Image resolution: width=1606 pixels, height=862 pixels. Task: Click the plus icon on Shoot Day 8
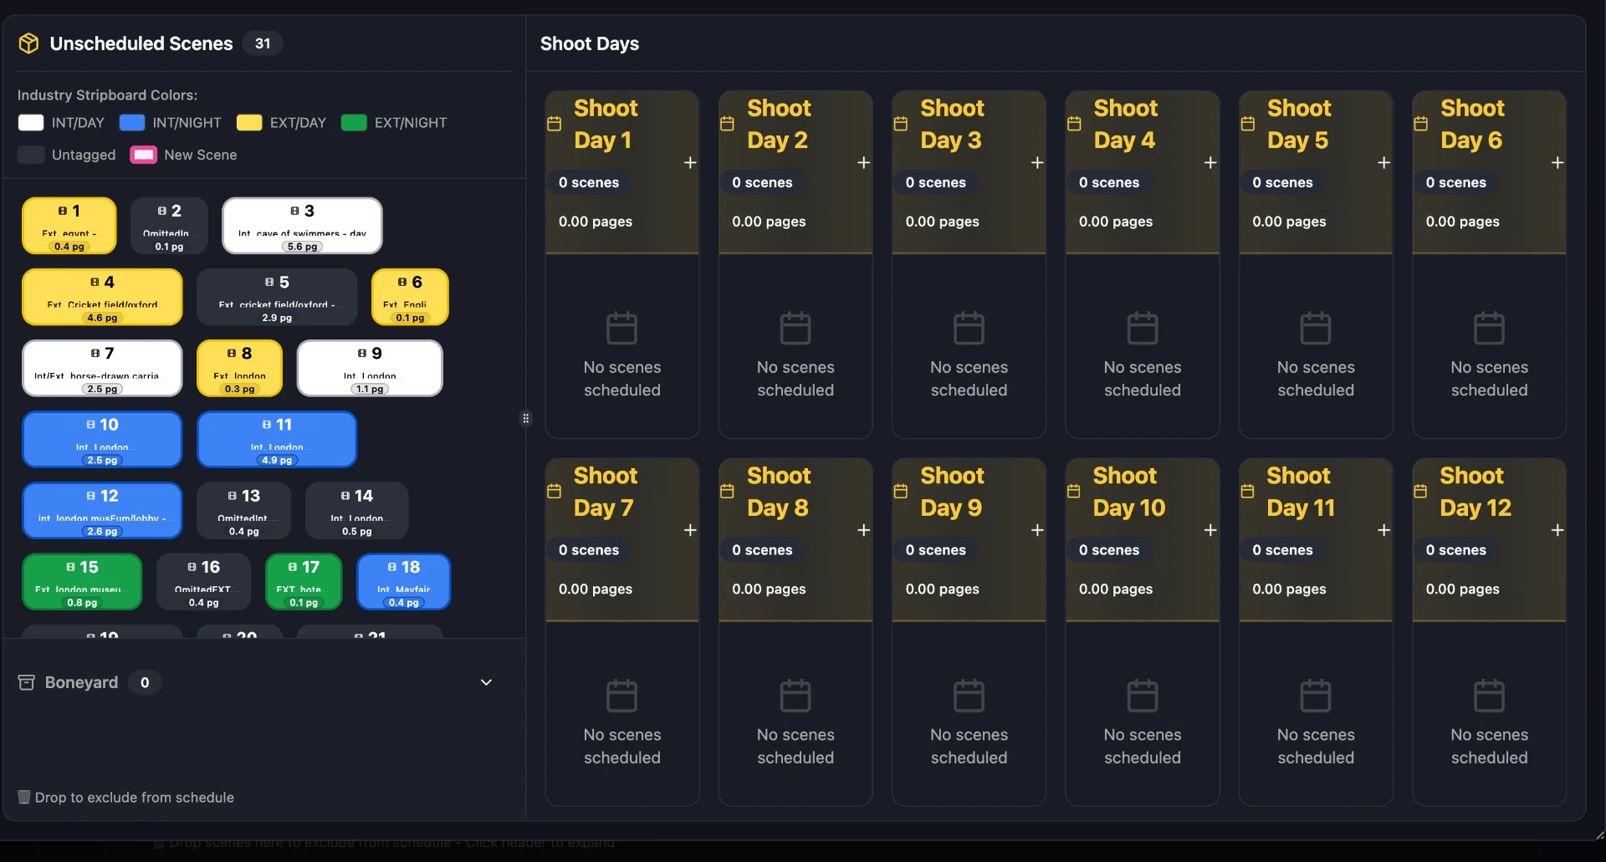pos(864,530)
